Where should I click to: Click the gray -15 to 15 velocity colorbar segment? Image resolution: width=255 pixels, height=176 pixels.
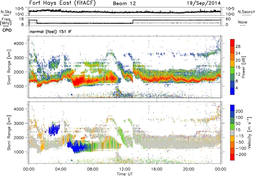point(232,133)
